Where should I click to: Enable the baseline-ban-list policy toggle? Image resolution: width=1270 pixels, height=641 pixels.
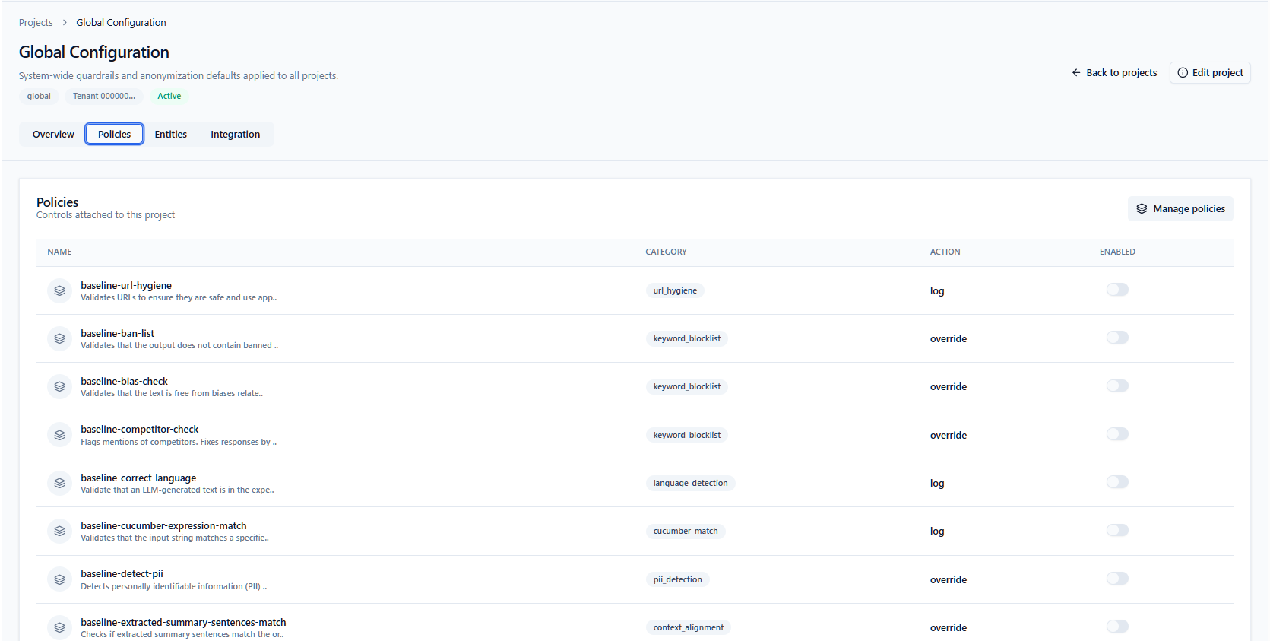[1117, 338]
